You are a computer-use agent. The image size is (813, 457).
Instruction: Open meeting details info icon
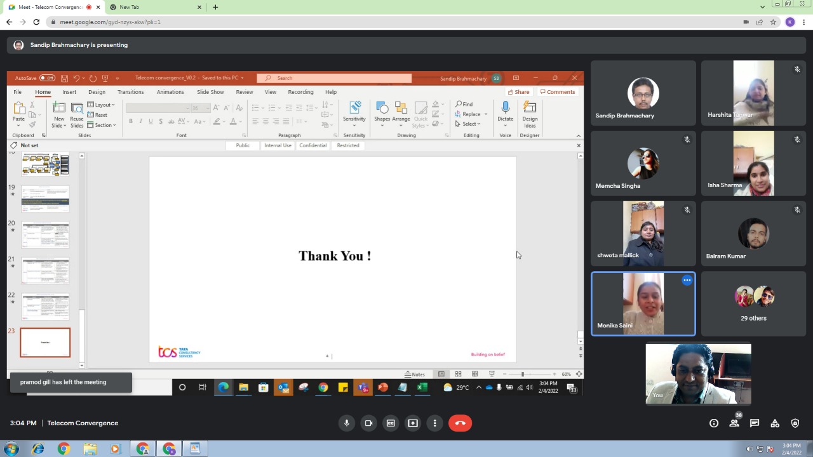click(714, 423)
